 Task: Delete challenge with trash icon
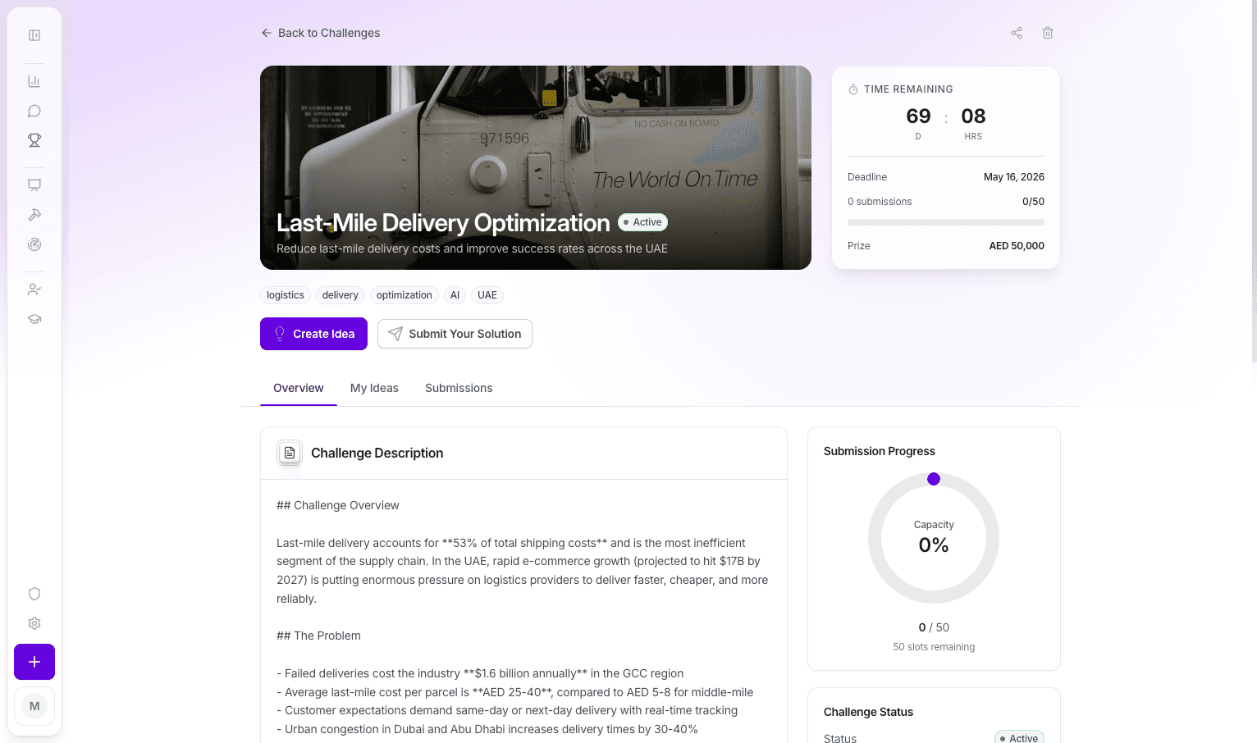pos(1048,33)
